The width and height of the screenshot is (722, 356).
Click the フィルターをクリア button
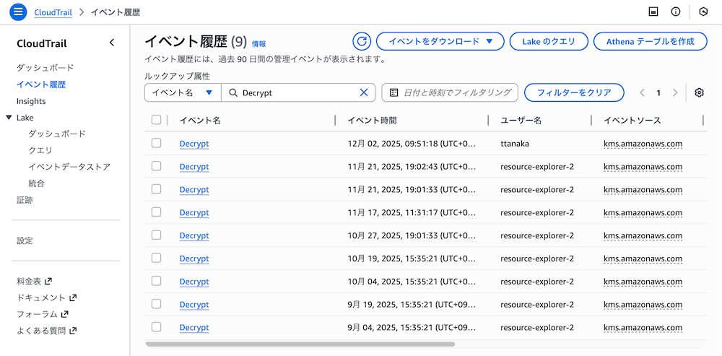[x=574, y=92]
